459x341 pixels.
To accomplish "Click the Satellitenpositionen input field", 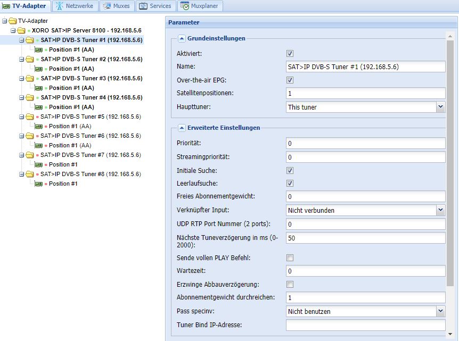I will (x=366, y=93).
